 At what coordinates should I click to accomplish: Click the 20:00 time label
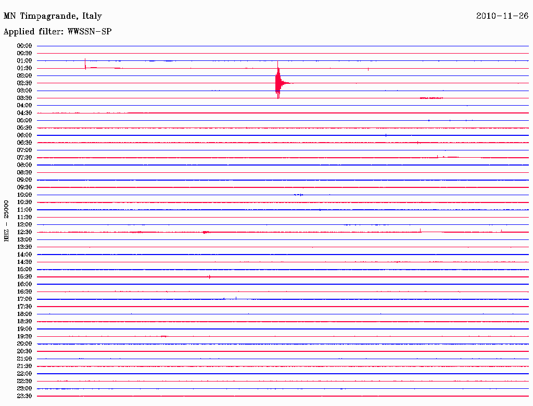24,344
